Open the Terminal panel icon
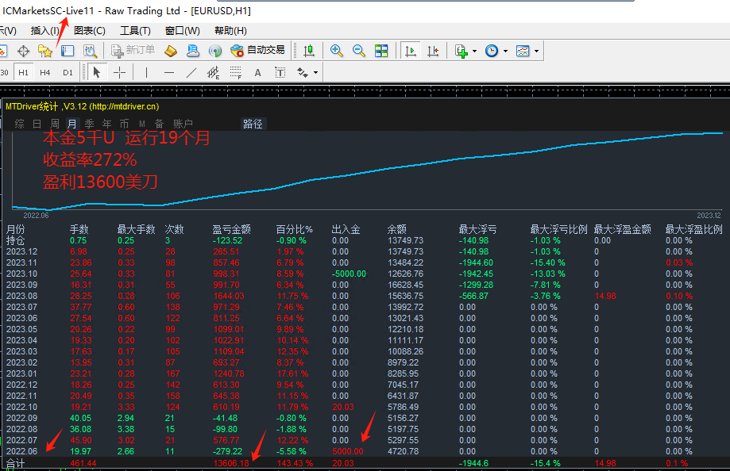Viewport: 730px width, 471px height. point(68,52)
